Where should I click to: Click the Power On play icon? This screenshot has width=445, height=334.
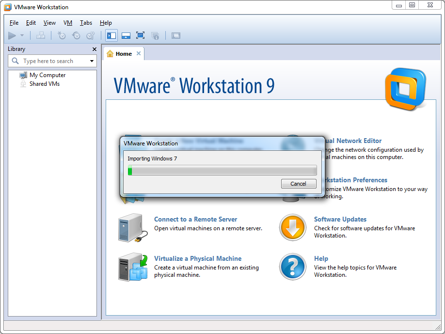(x=12, y=35)
